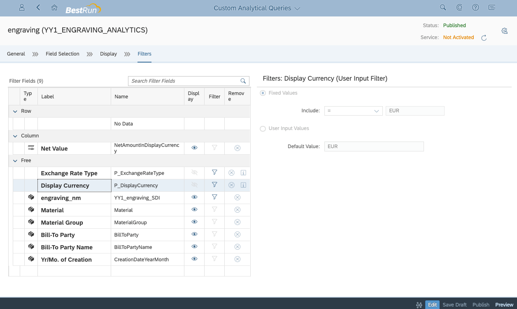Open the info icon for Exchange Rate Type
Viewport: 517px width, 309px height.
click(x=243, y=173)
